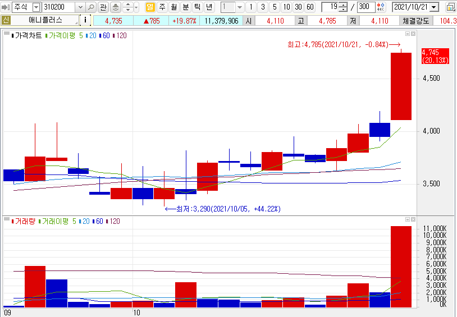The image size is (457, 317).
Task: Select the 년 yearly chart tab
Action: click(x=209, y=7)
